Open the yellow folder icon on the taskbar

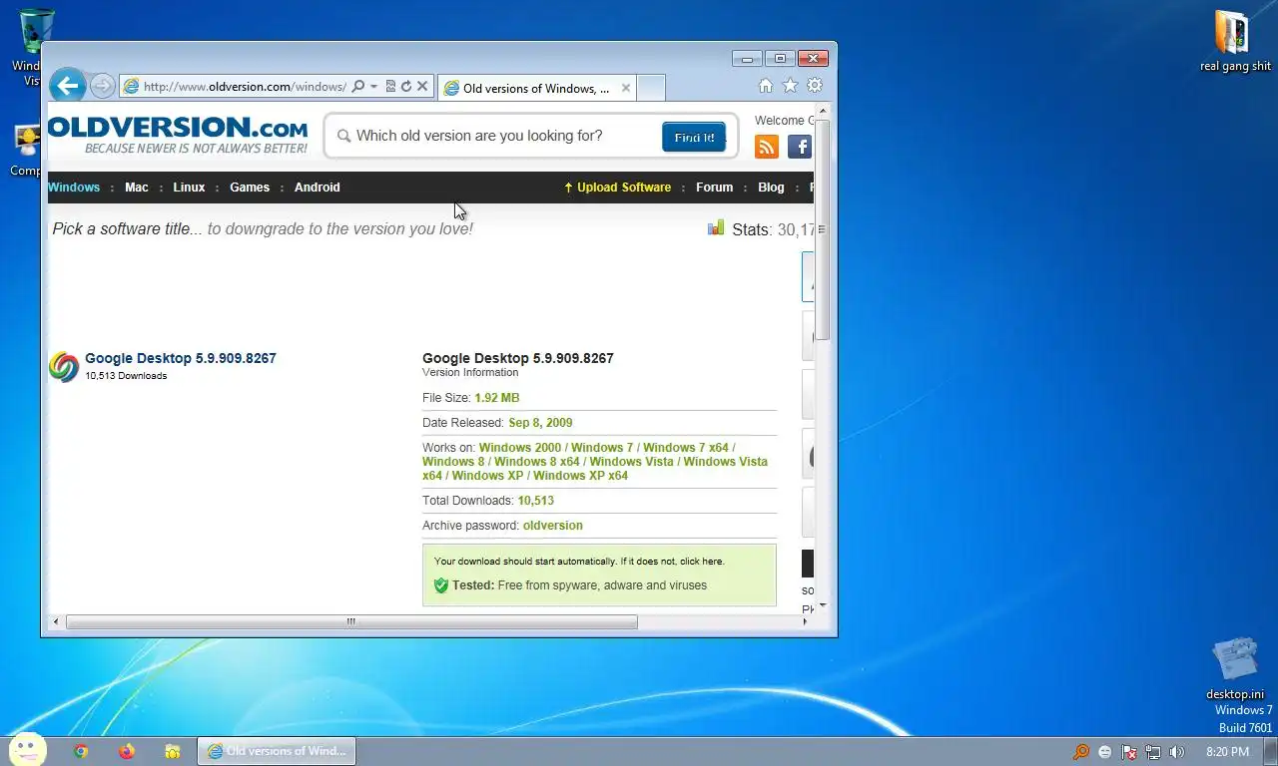click(x=173, y=752)
